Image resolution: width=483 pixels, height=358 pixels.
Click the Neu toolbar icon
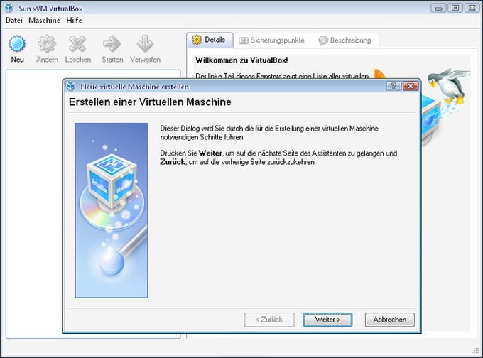click(x=17, y=43)
